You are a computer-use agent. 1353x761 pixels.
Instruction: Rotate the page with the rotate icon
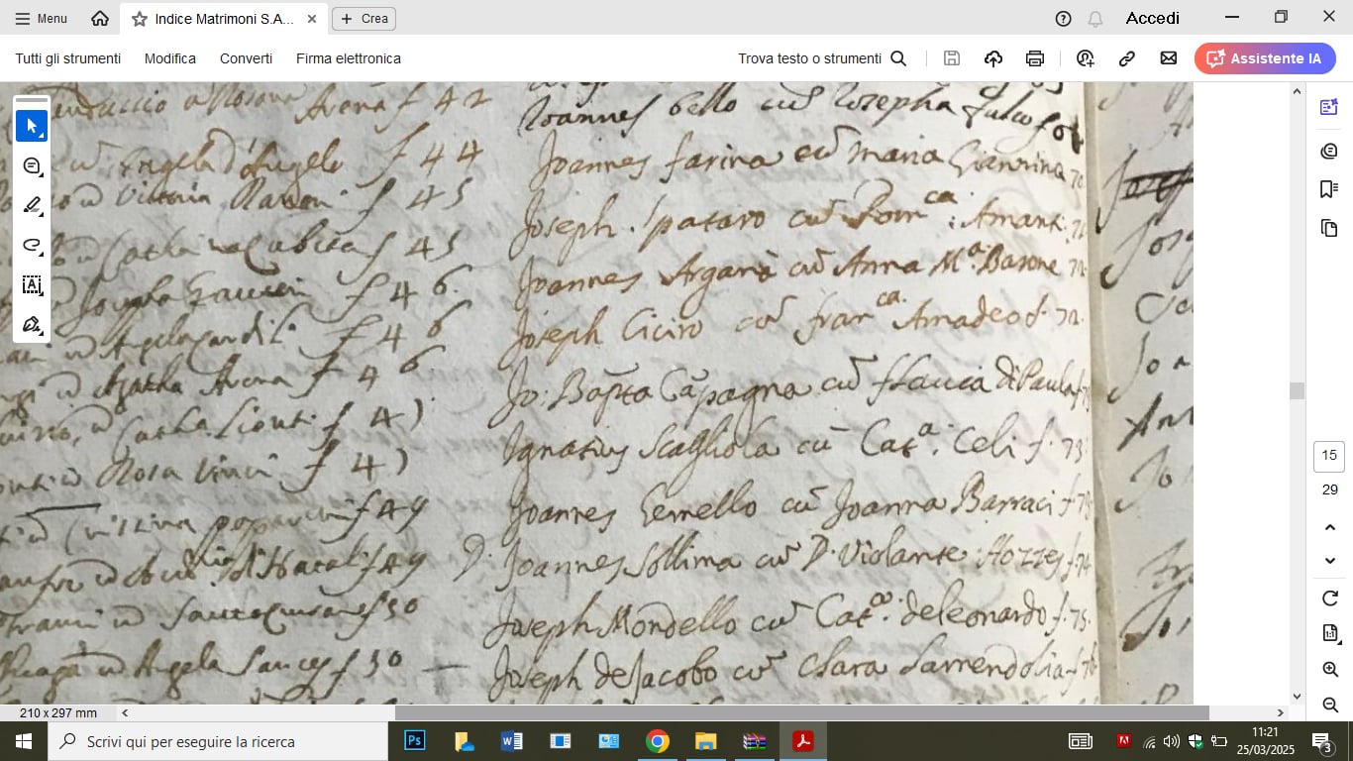coord(1330,598)
